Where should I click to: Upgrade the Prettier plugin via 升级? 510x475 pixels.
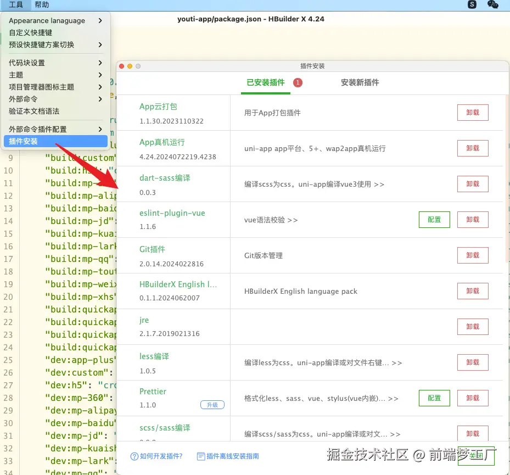pyautogui.click(x=212, y=405)
